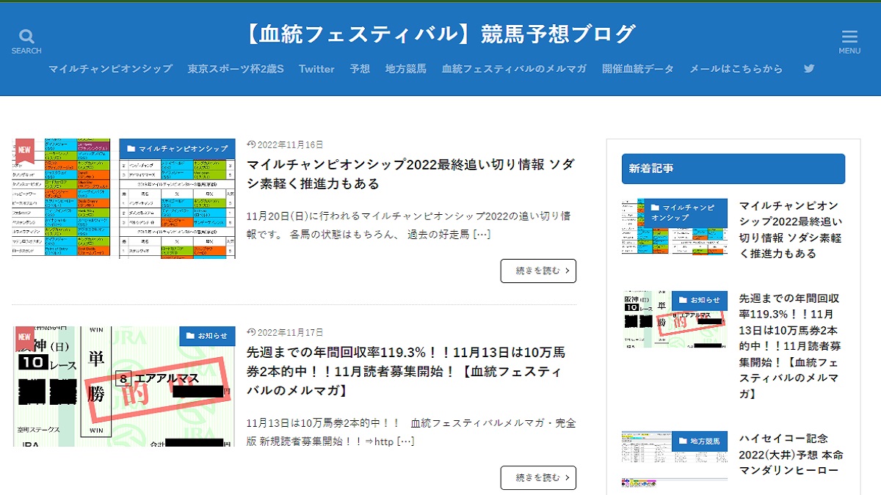Open the エアアルマス betting ticket thumbnail in main list

(x=124, y=386)
